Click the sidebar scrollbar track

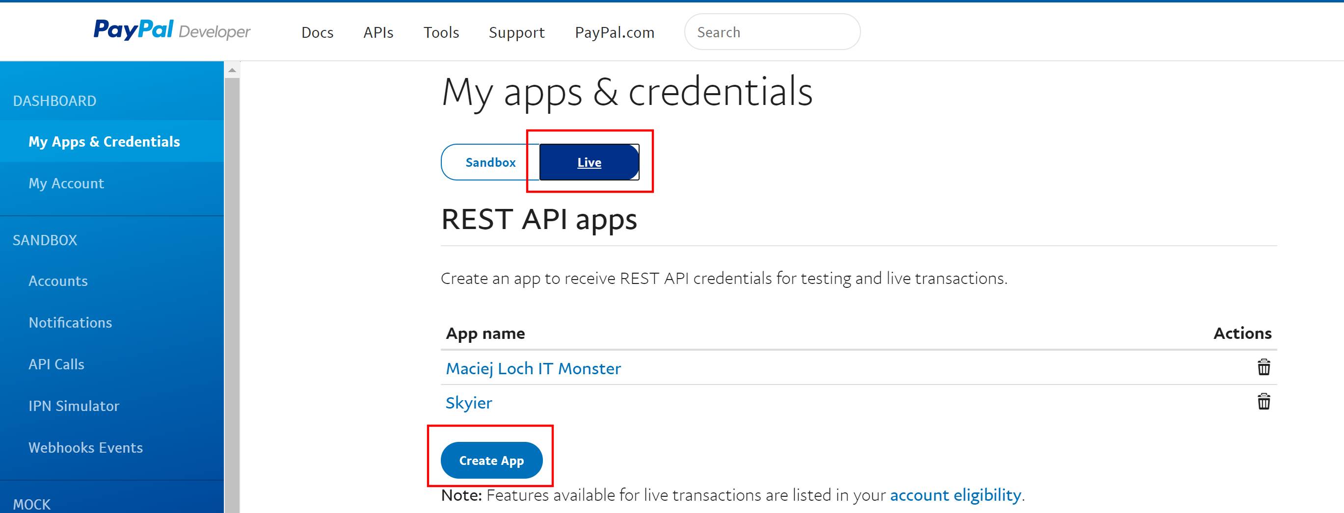(x=232, y=295)
